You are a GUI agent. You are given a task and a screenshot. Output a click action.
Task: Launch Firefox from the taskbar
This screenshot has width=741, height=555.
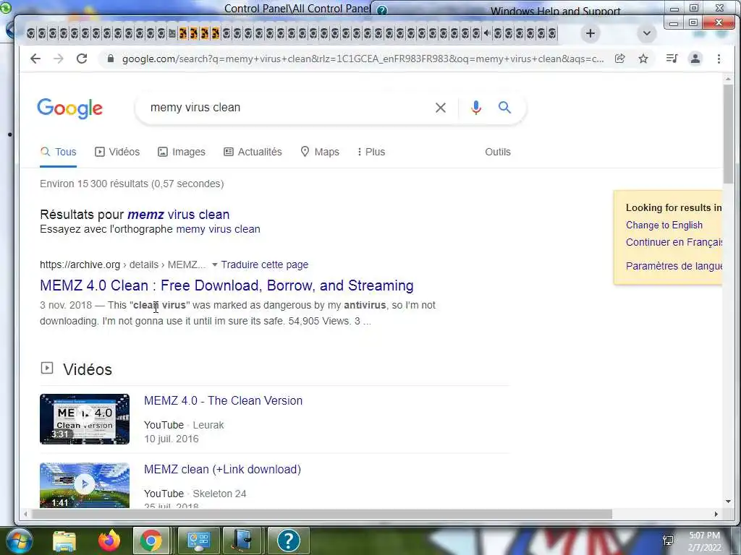(109, 541)
